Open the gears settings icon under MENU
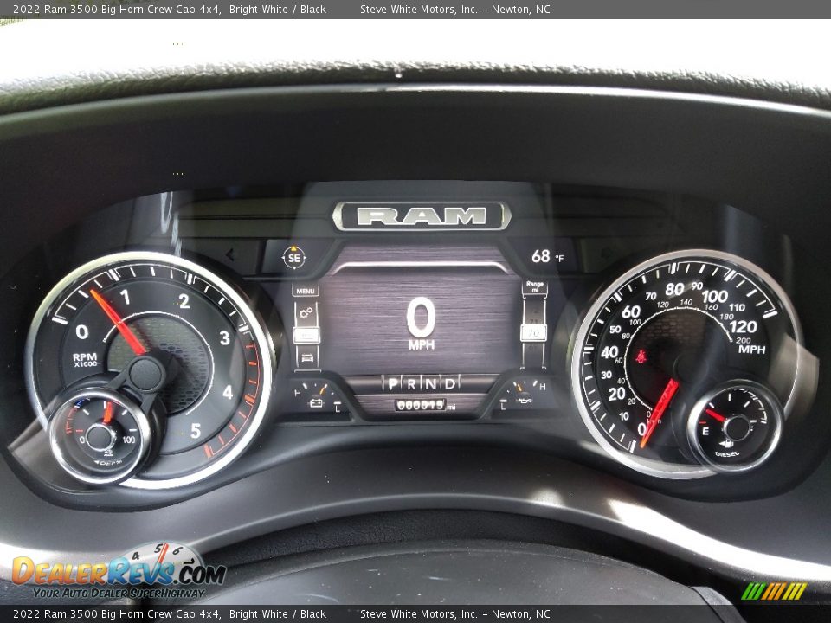This screenshot has width=831, height=623. (x=306, y=313)
